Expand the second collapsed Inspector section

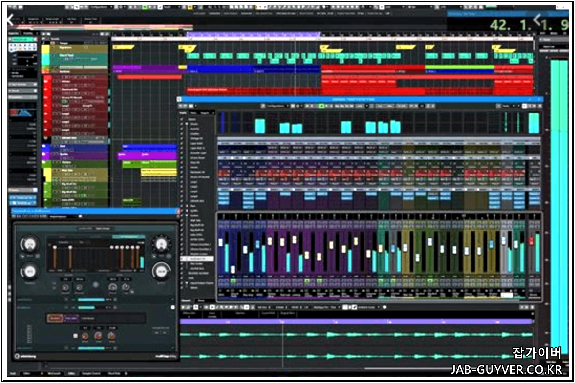click(x=22, y=91)
